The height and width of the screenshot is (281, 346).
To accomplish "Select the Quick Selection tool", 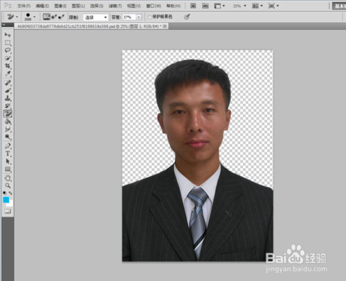I will (8, 58).
